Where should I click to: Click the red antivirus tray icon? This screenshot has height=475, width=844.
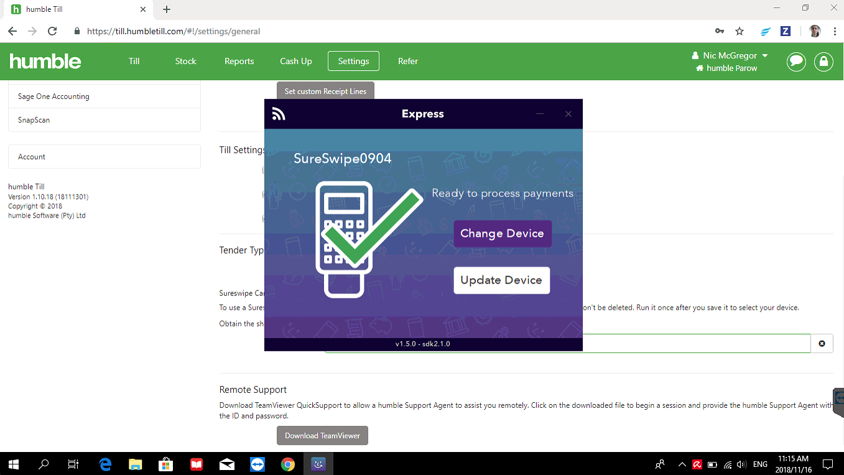pos(698,464)
